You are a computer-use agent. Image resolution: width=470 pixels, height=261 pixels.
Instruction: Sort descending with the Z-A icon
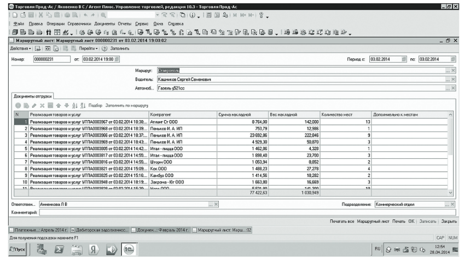click(83, 105)
